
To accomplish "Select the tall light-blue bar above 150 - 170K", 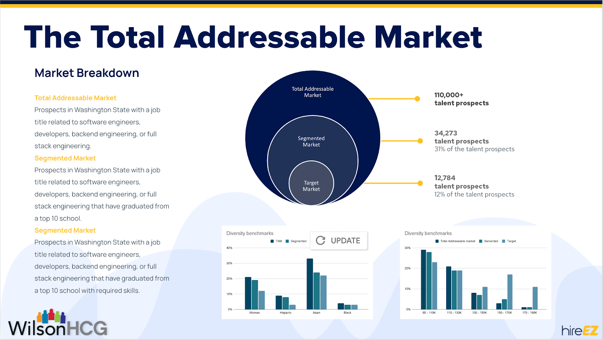I will [510, 292].
